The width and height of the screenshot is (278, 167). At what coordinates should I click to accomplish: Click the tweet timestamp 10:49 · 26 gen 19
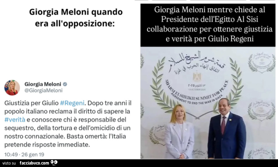[x=24, y=154]
